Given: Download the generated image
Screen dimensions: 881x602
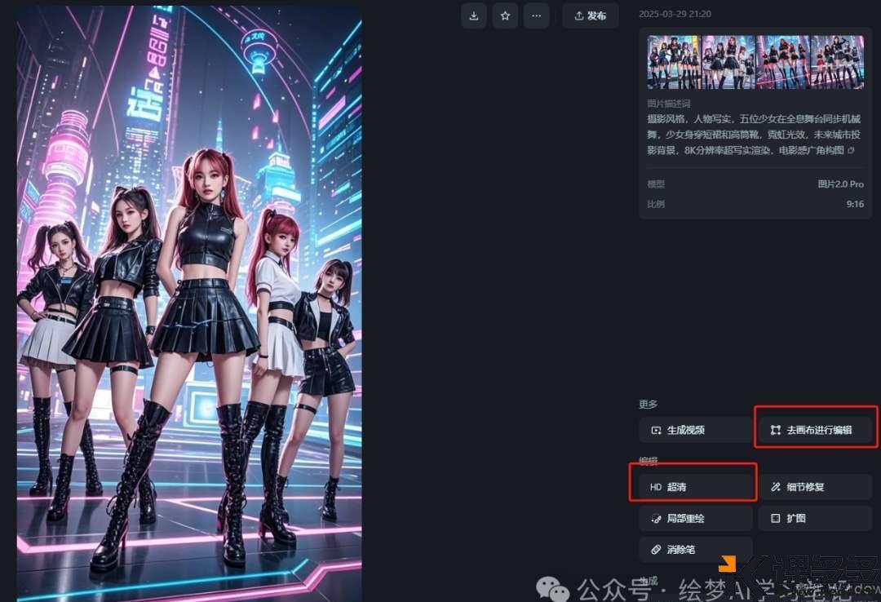Looking at the screenshot, I should [474, 15].
